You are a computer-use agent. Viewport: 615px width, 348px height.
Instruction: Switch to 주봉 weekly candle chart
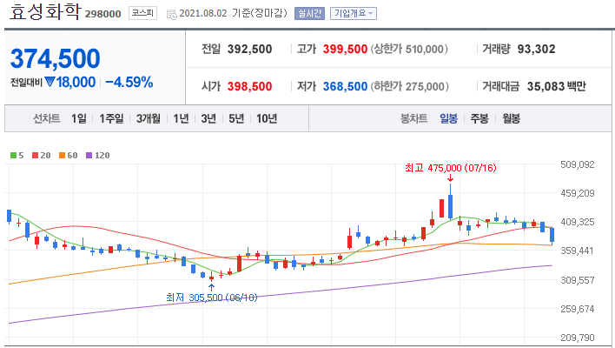[x=479, y=118]
